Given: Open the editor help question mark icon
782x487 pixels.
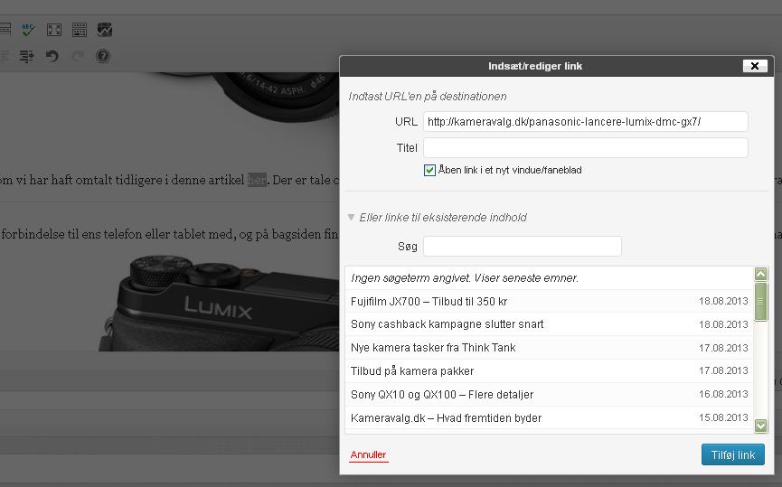Looking at the screenshot, I should (103, 56).
